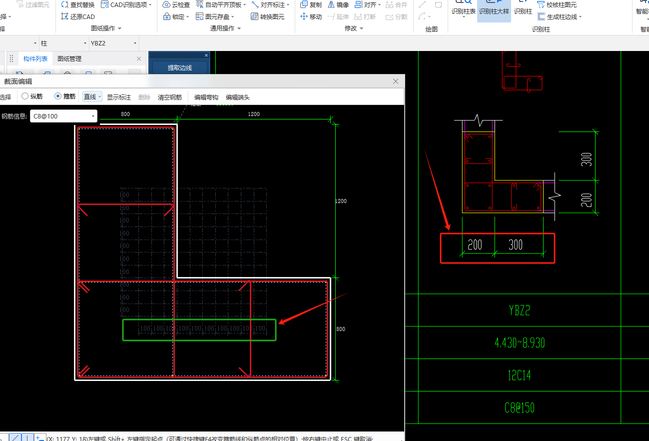Screen dimensions: 649x441
Task: Click the 识别柱 button
Action: (523, 8)
